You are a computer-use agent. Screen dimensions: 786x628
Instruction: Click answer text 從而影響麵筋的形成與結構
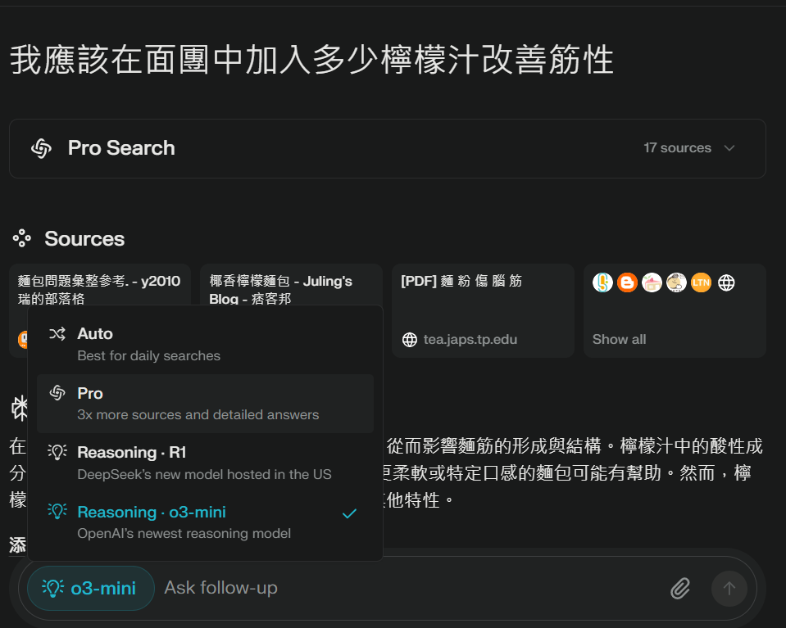493,445
